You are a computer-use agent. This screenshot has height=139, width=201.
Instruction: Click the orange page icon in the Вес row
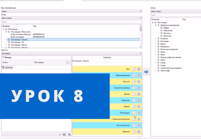(x=134, y=69)
